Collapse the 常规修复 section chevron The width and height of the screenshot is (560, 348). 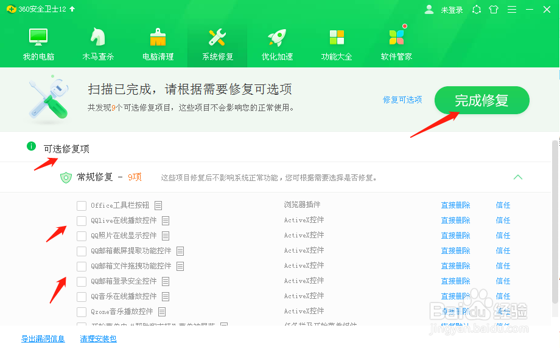click(x=518, y=177)
